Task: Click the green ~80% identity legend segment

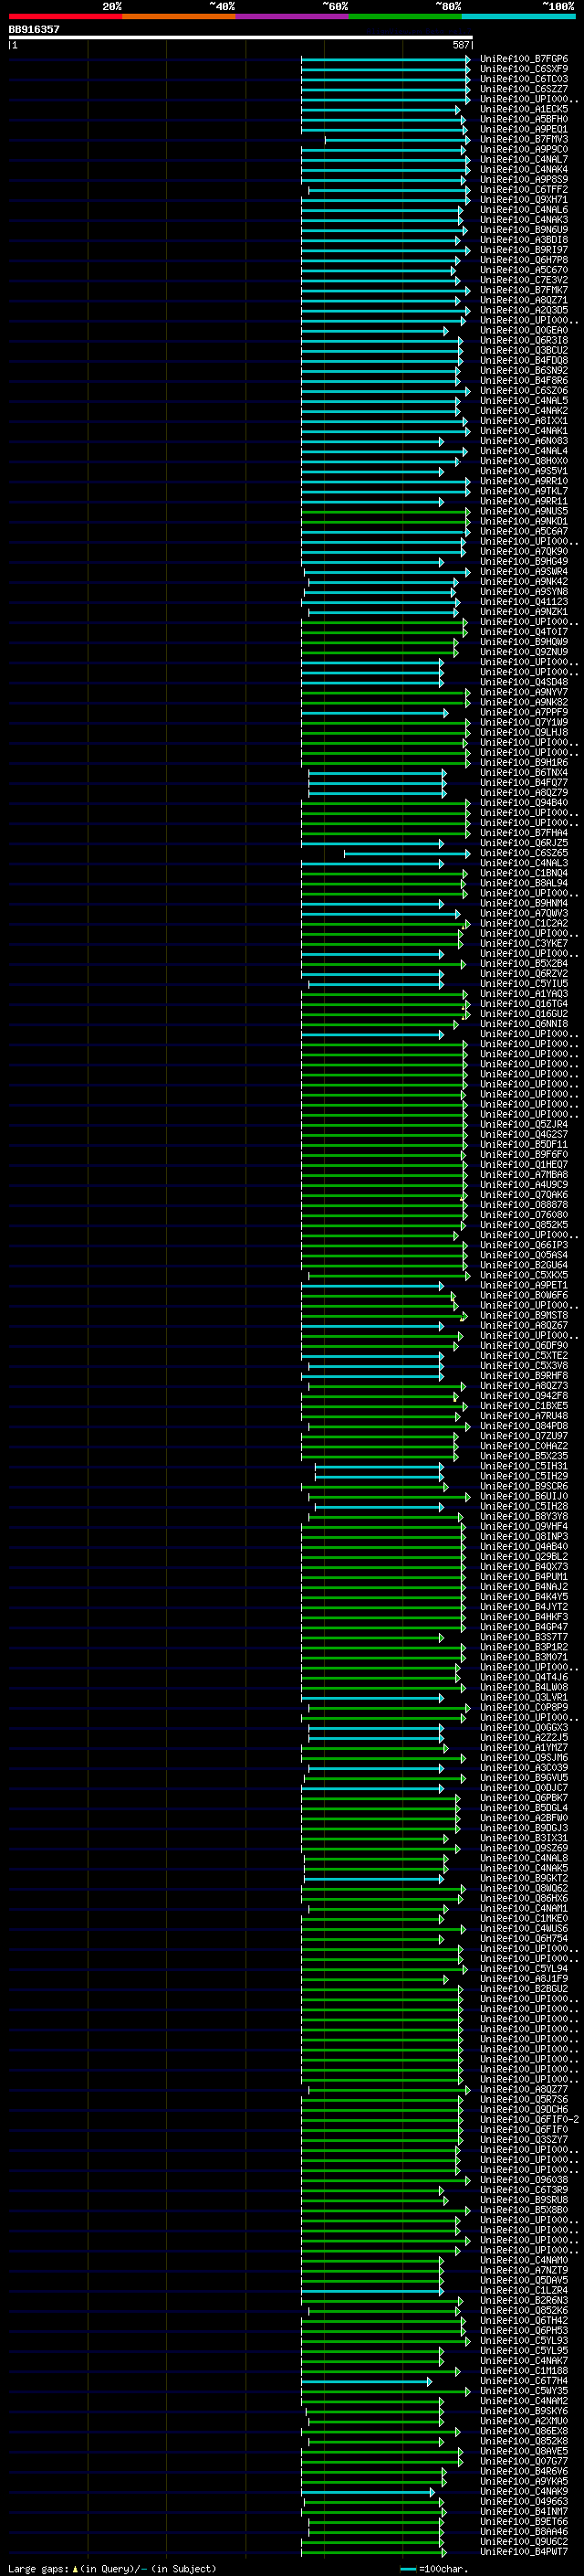Action: click(405, 16)
